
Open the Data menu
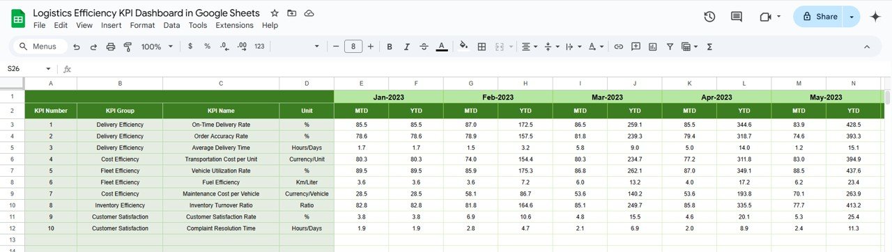tap(171, 25)
